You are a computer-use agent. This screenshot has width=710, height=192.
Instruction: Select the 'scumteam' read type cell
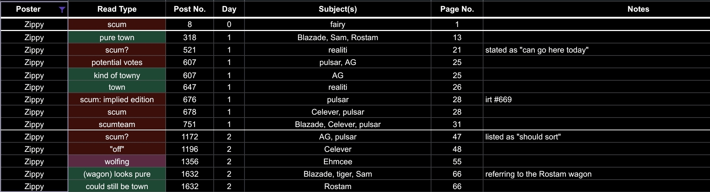tap(117, 124)
